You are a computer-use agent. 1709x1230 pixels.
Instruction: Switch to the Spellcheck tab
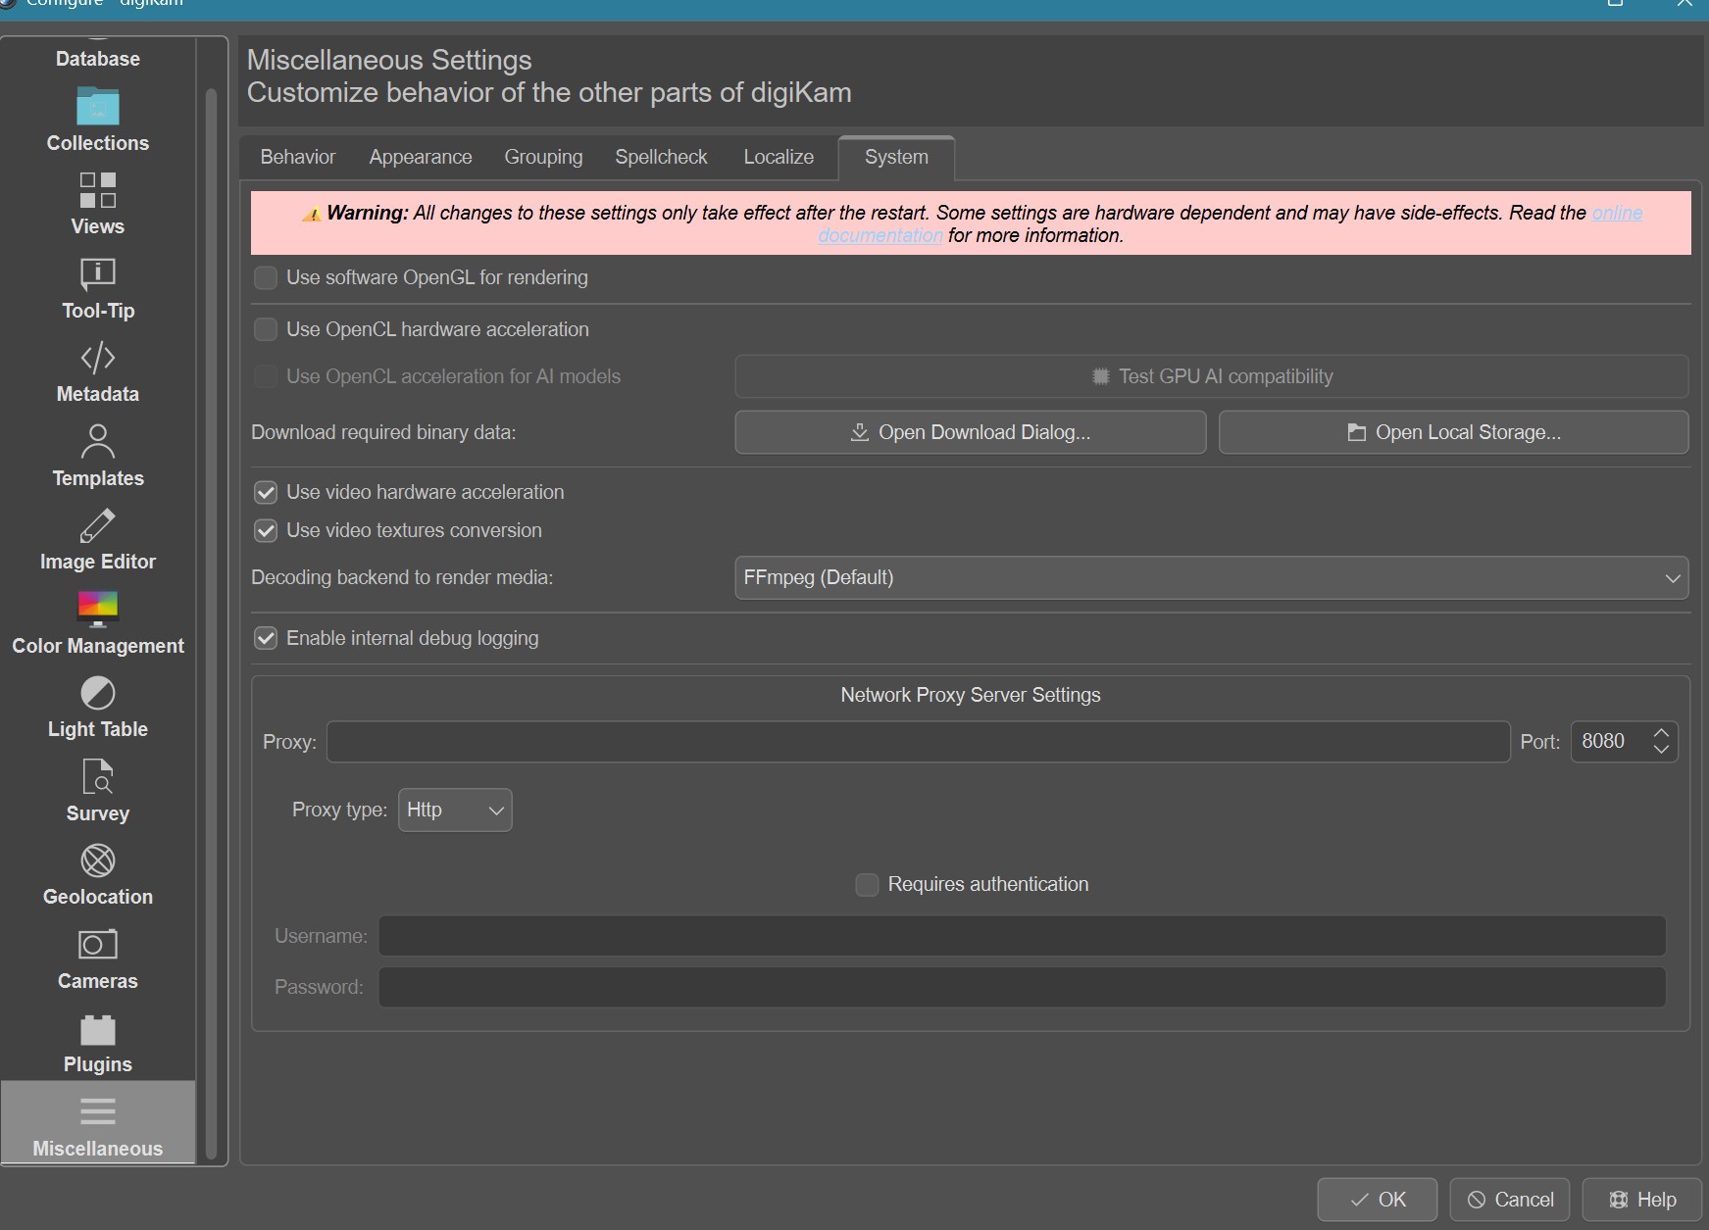(661, 158)
